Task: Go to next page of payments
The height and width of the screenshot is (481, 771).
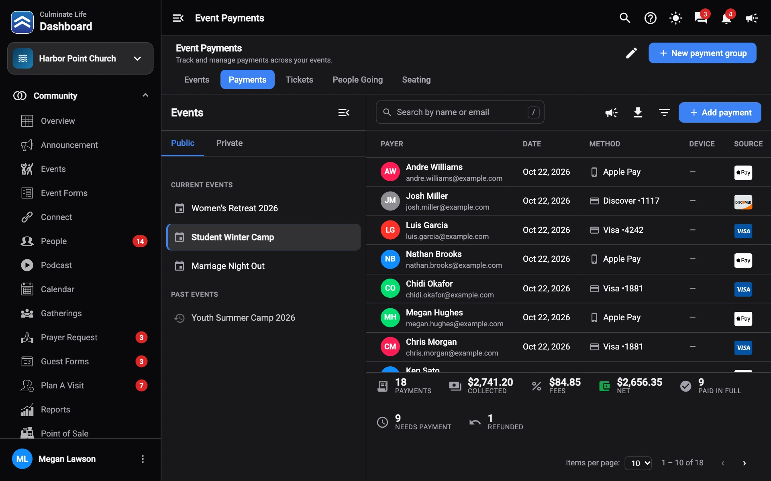Action: [744, 463]
